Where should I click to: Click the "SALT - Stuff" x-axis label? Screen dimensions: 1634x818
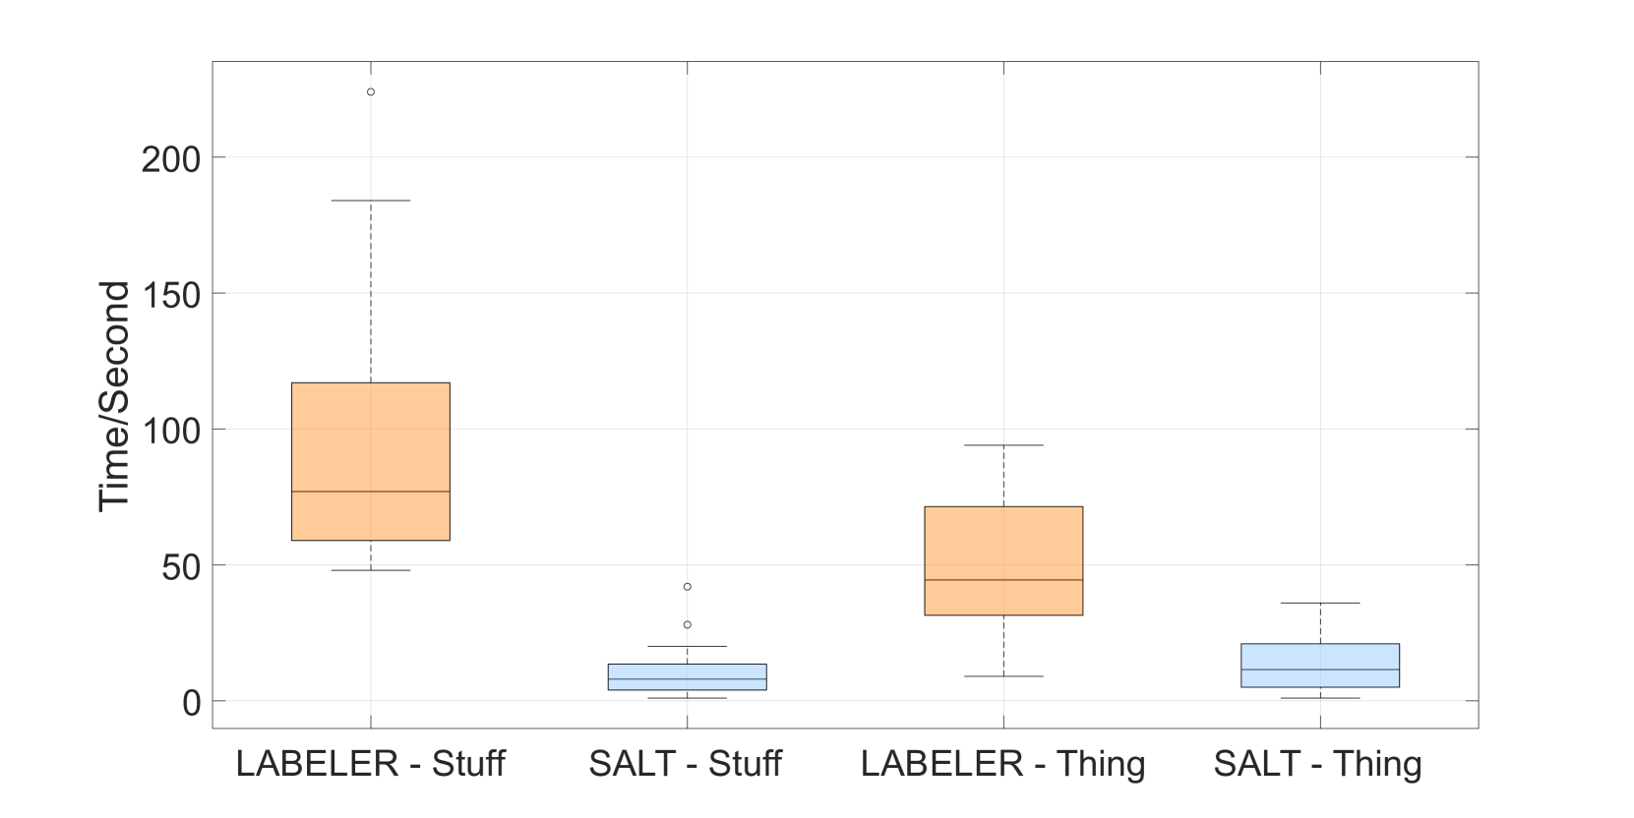pyautogui.click(x=686, y=764)
